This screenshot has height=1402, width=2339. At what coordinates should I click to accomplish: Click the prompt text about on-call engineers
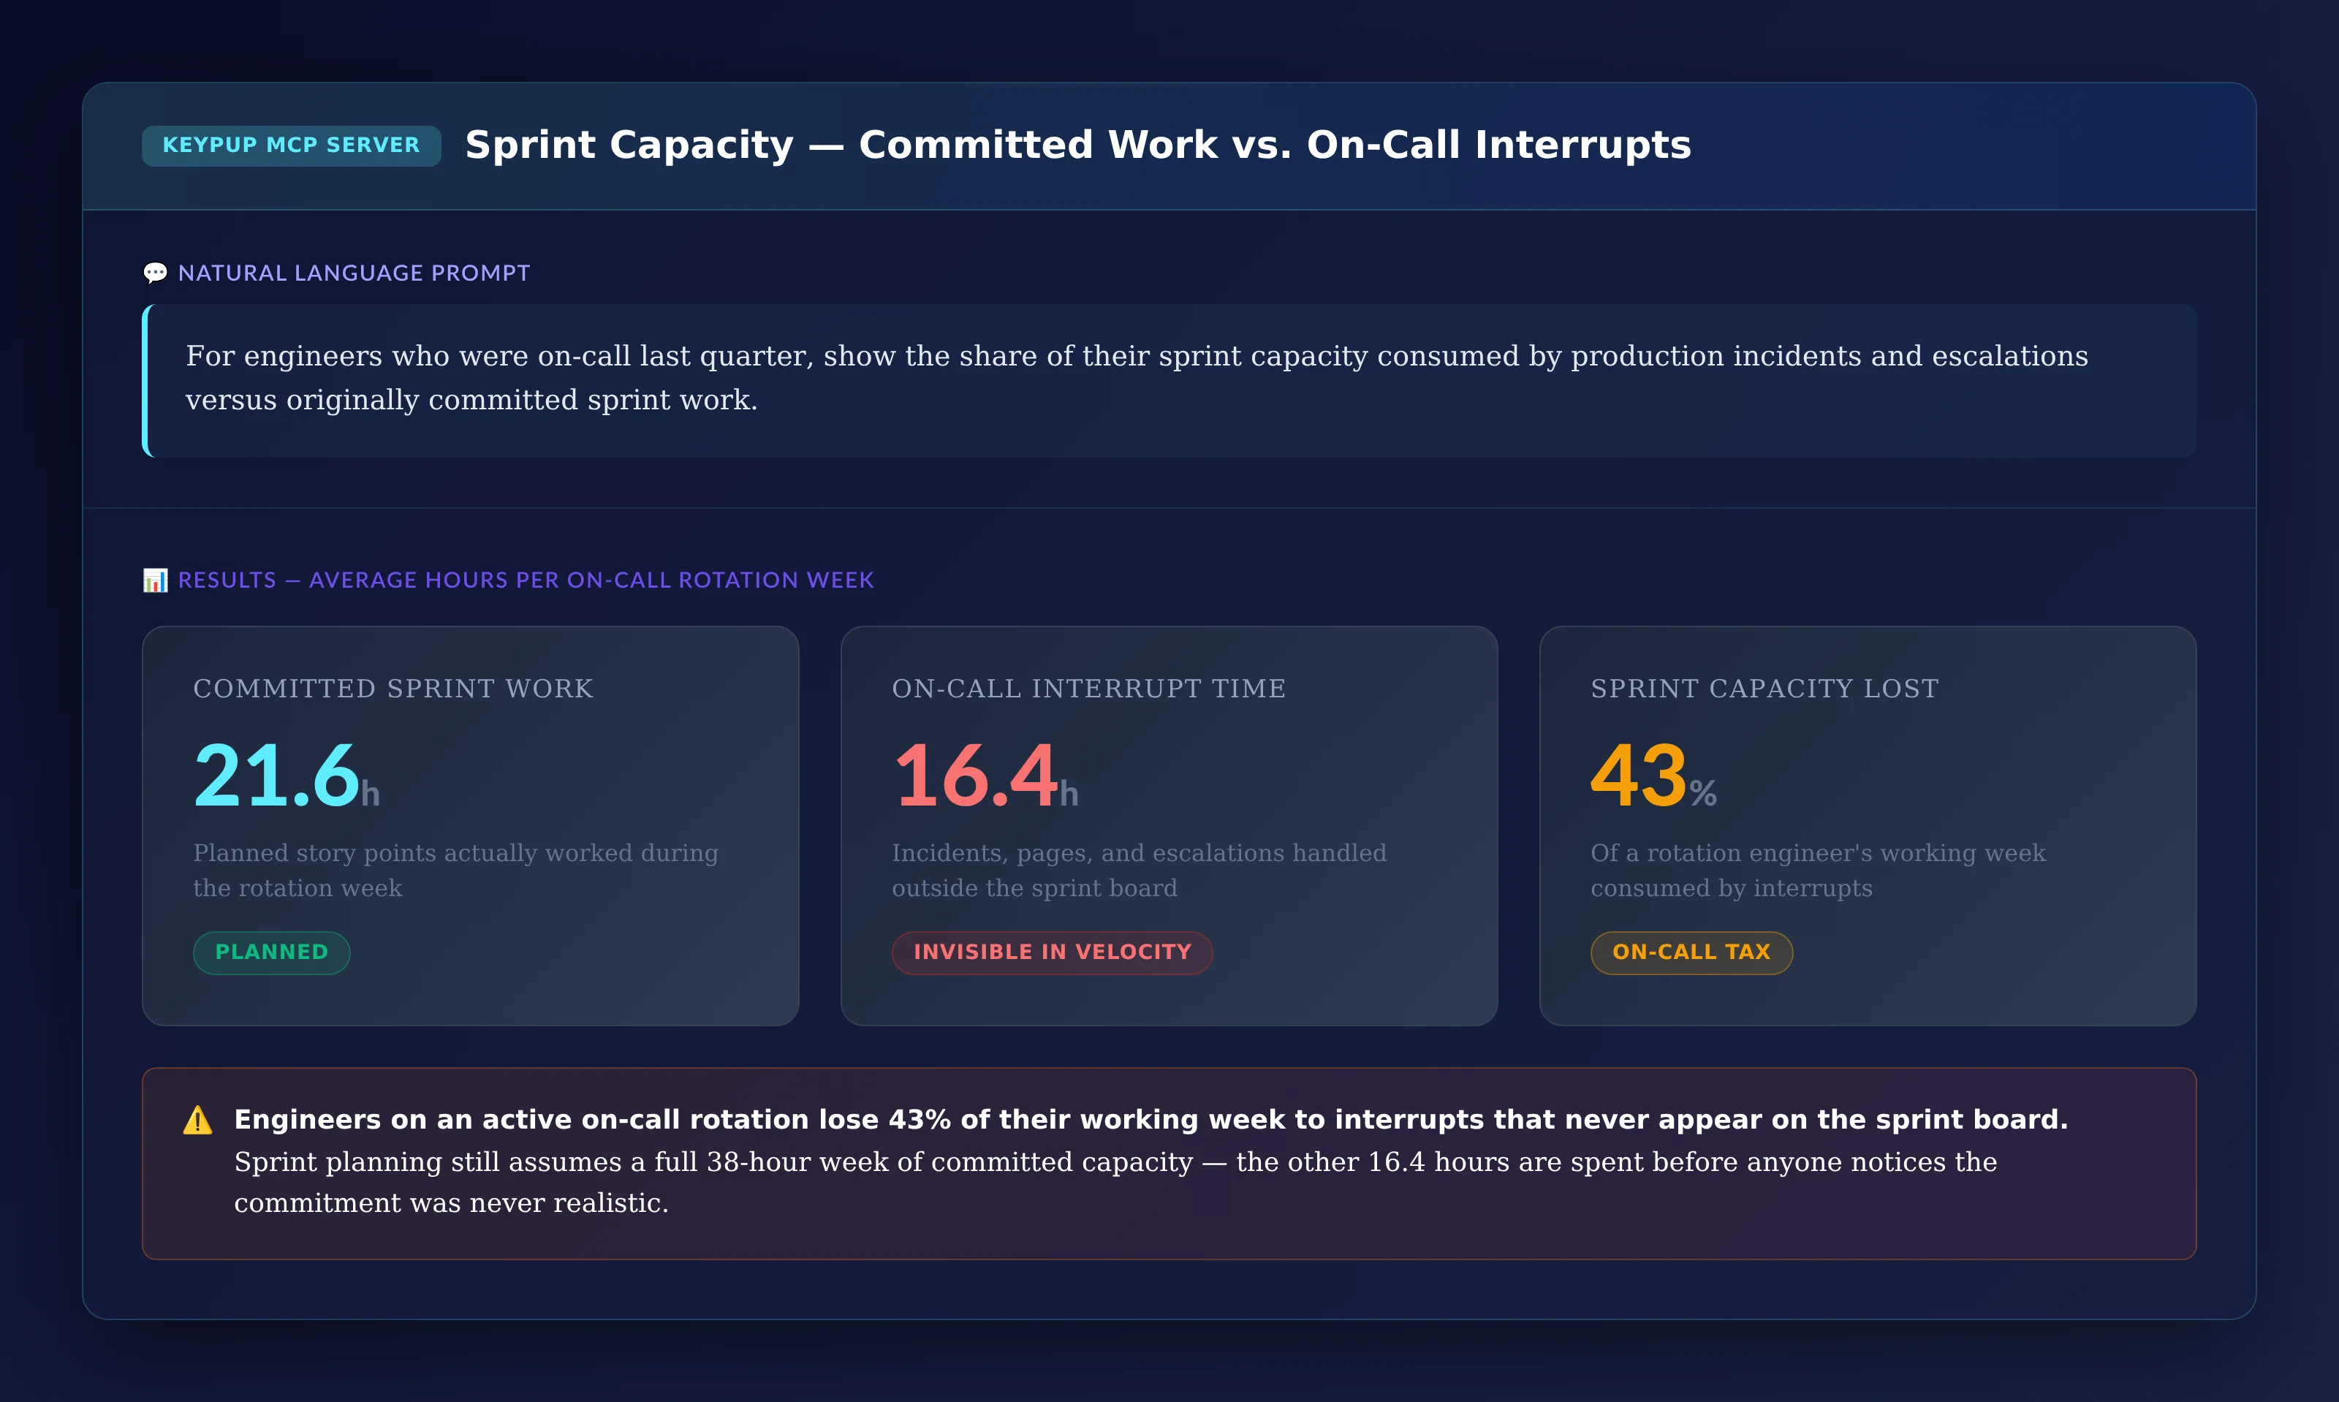(x=1137, y=378)
